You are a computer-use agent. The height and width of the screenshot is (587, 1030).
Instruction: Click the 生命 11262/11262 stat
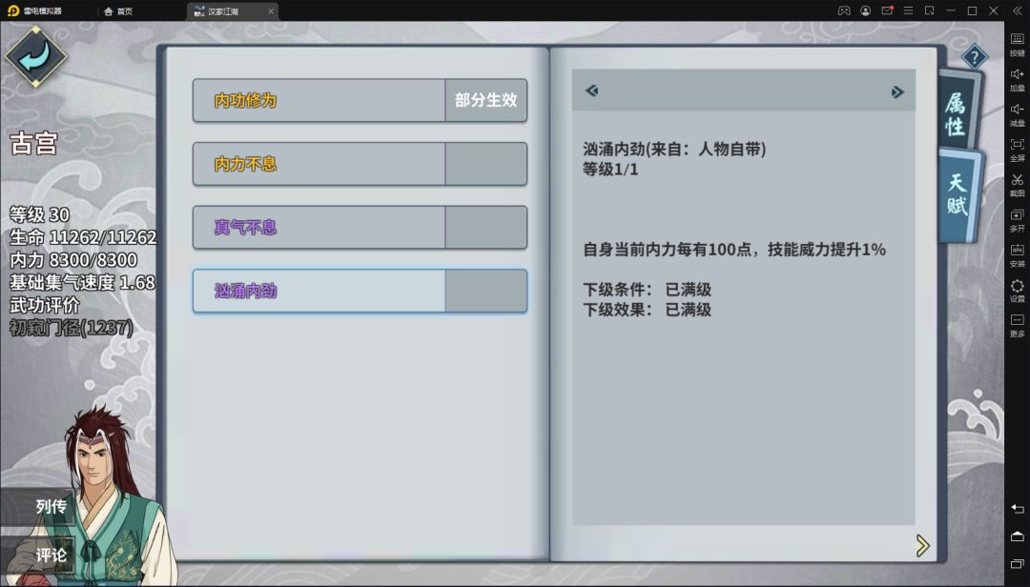(x=83, y=237)
